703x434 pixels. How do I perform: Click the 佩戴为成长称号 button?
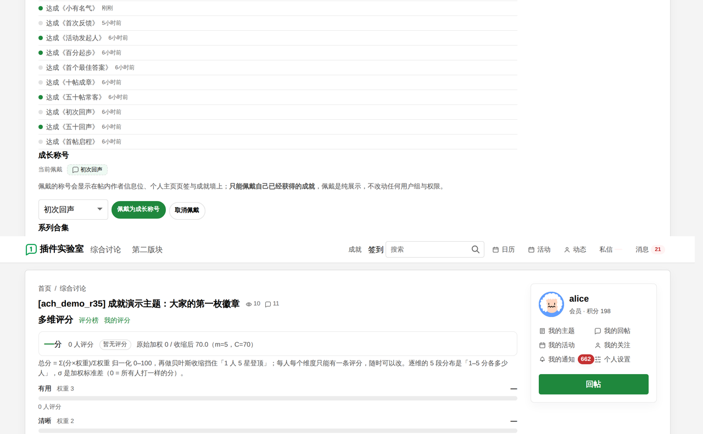click(138, 210)
